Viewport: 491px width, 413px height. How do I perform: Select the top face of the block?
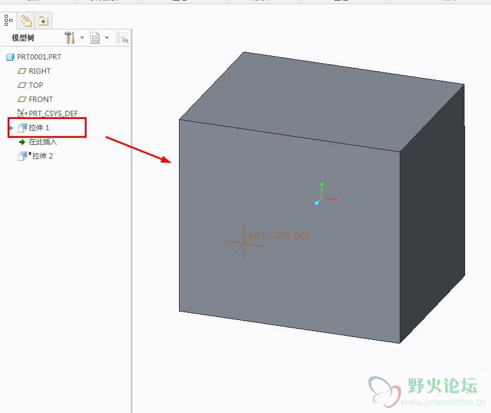[321, 102]
